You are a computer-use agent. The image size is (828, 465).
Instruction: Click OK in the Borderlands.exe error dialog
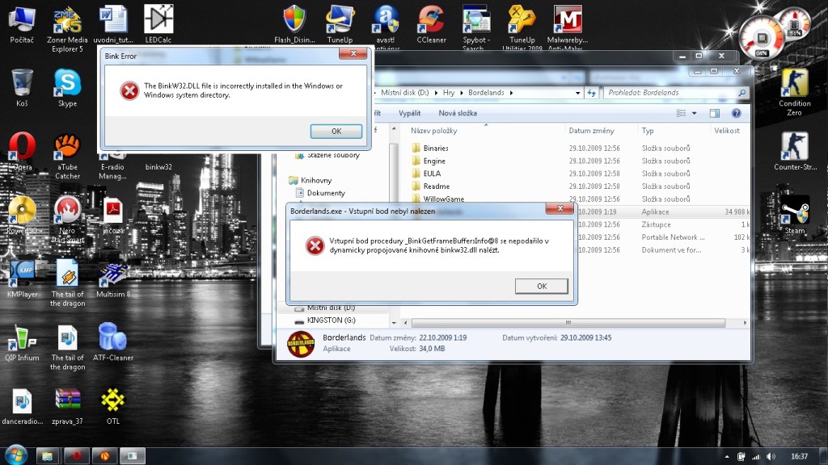coord(541,286)
